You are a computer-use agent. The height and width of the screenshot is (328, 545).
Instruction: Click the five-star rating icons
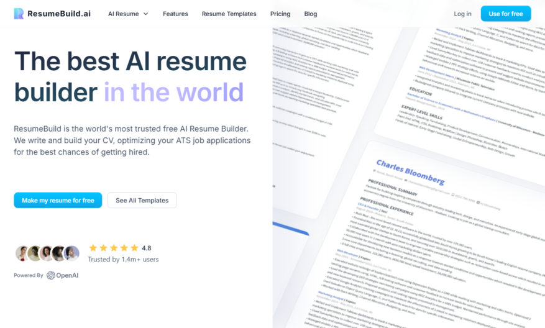(x=114, y=248)
